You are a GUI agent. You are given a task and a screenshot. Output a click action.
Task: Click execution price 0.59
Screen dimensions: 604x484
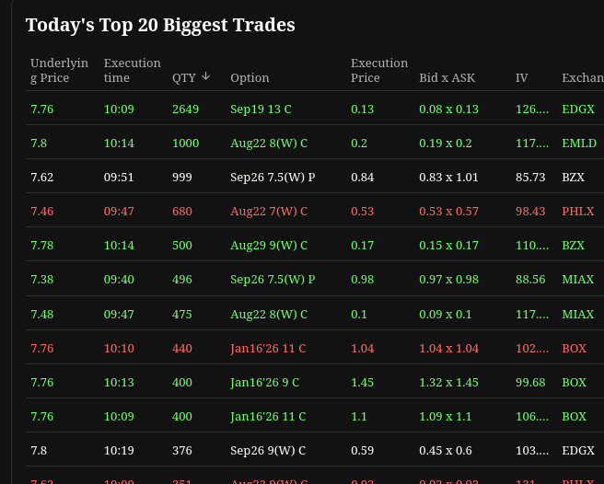click(362, 451)
